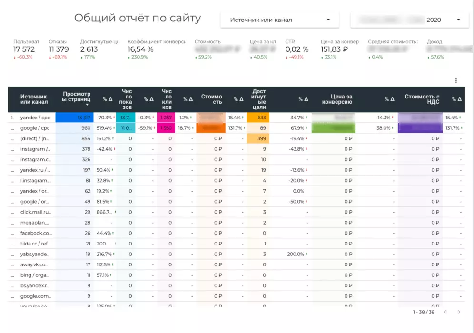This screenshot has height=333, width=474.
Task: Sort by Цена за конверсию column header
Action: tap(337, 99)
